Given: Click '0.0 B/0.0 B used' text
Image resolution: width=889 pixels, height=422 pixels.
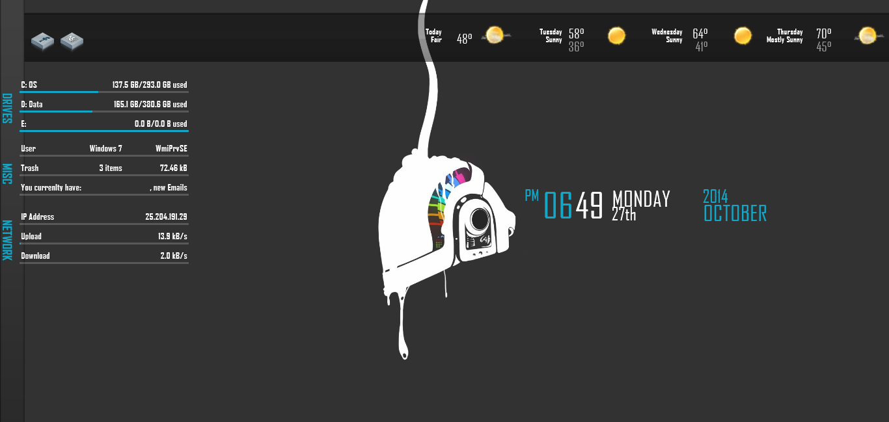Looking at the screenshot, I should (x=161, y=124).
